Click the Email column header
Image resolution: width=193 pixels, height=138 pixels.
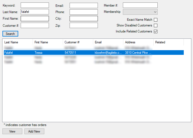click(x=108, y=42)
